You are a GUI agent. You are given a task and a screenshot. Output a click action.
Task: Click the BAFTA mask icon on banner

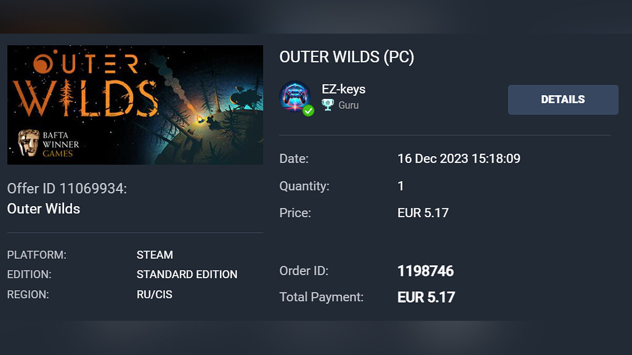pos(28,143)
